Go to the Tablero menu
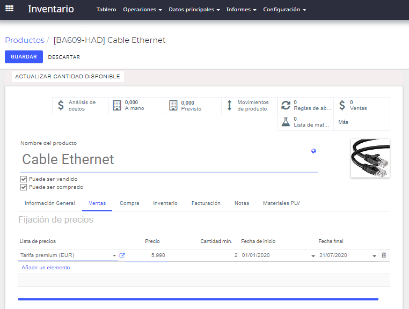The width and height of the screenshot is (409, 309). (x=106, y=10)
